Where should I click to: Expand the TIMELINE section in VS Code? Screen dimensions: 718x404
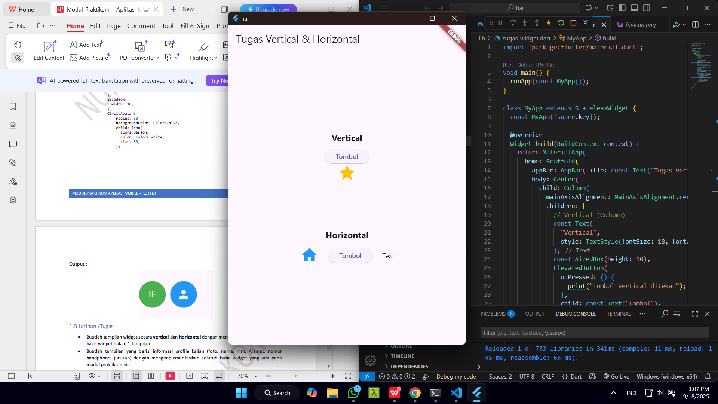coord(402,356)
